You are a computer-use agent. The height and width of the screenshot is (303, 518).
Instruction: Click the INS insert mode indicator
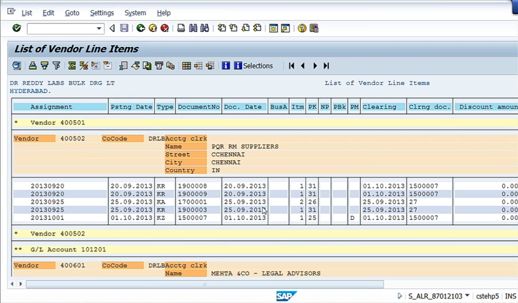[510, 296]
